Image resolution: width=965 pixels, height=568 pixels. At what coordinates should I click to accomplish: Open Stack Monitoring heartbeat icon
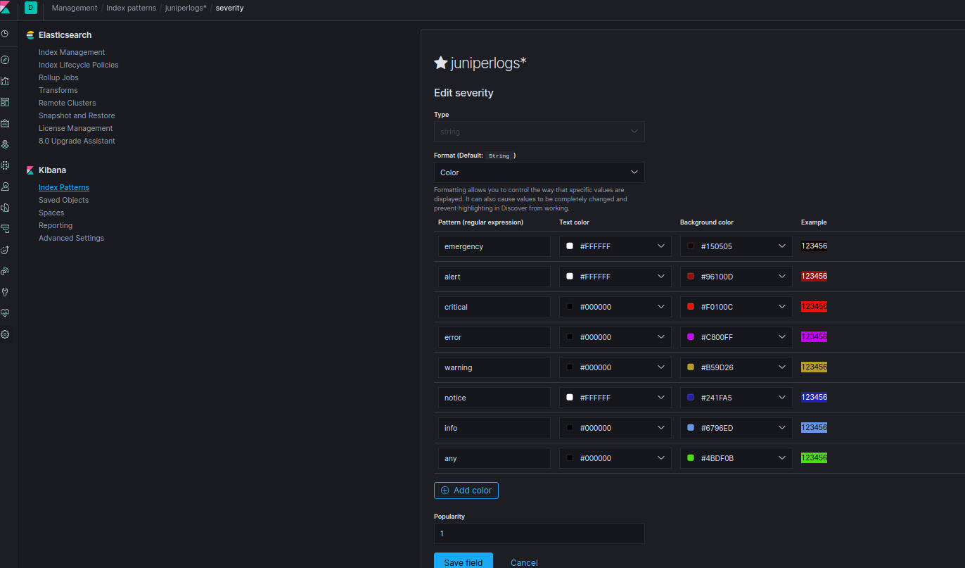coord(5,313)
